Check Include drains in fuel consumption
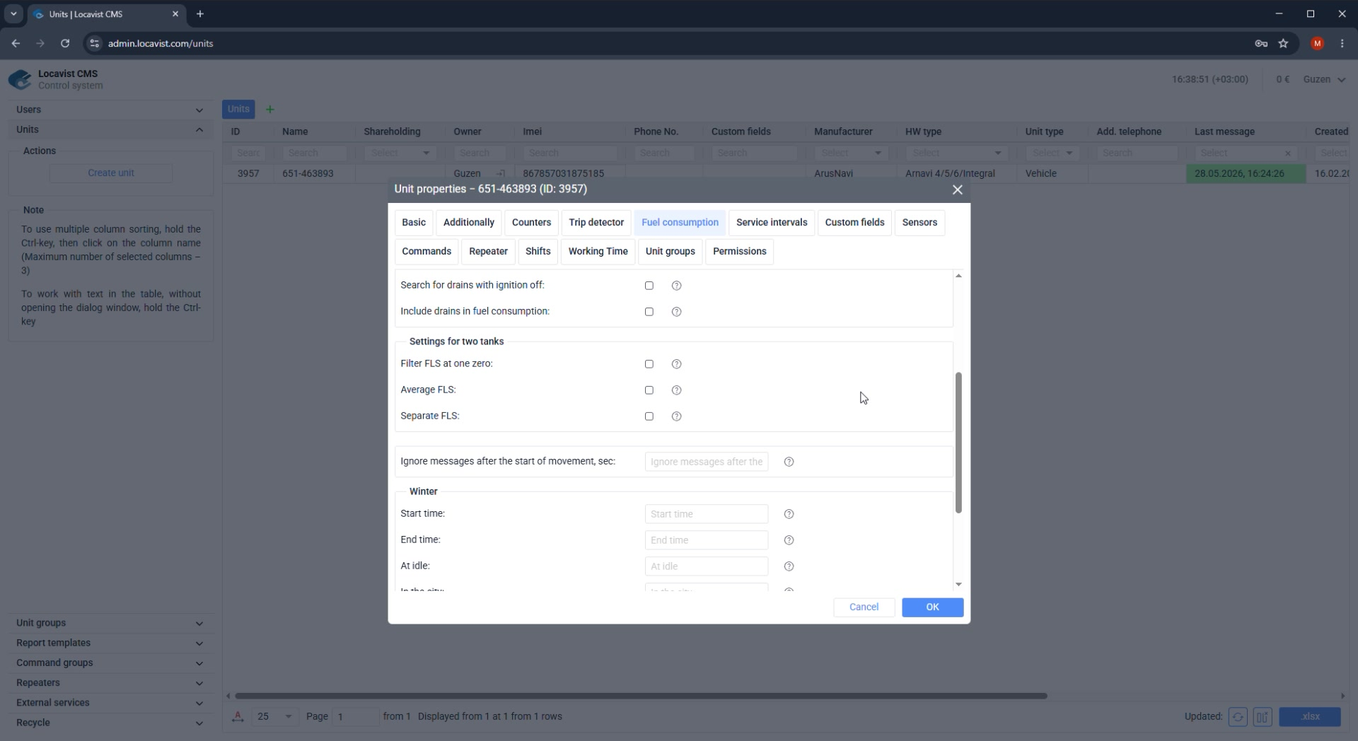This screenshot has height=741, width=1358. (x=649, y=312)
